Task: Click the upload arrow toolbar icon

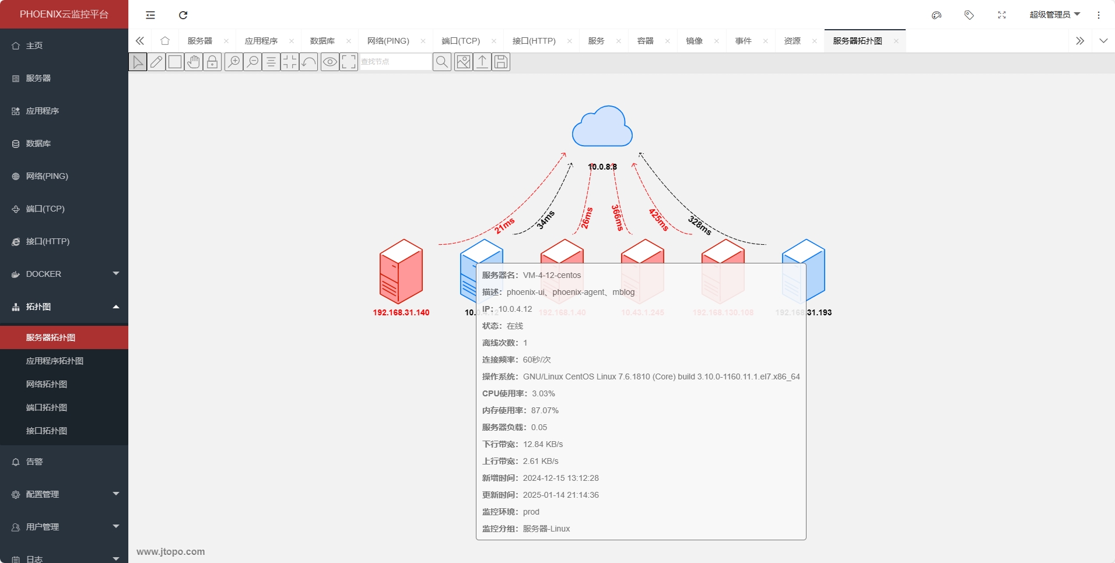Action: pyautogui.click(x=482, y=62)
